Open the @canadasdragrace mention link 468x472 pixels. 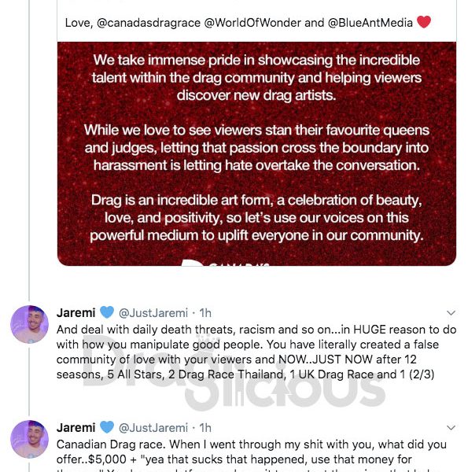click(x=149, y=23)
